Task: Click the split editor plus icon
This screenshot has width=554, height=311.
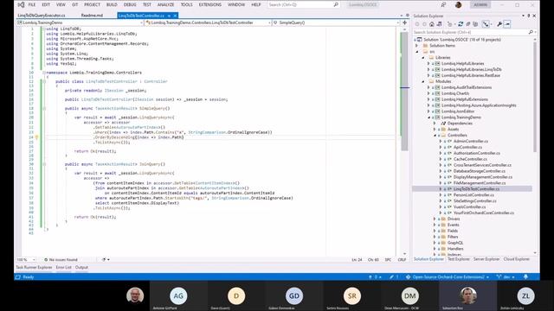Action: tap(404, 22)
